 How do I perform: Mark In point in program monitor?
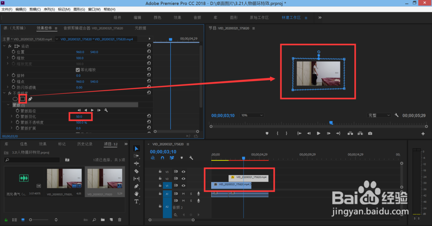click(277, 133)
